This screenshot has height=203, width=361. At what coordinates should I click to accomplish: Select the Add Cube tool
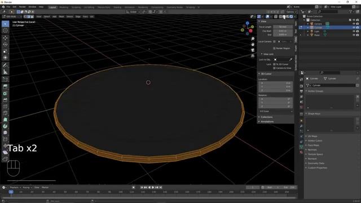tap(5, 80)
